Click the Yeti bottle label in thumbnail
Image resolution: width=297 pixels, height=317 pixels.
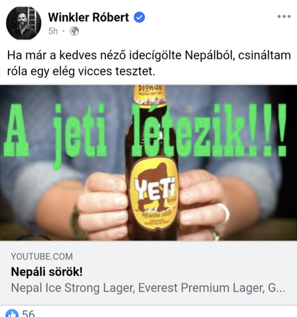coord(153,193)
